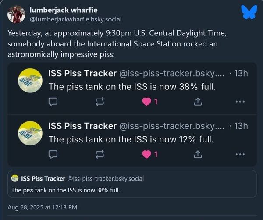Share the 12% full post
263x220 pixels.
[198, 154]
